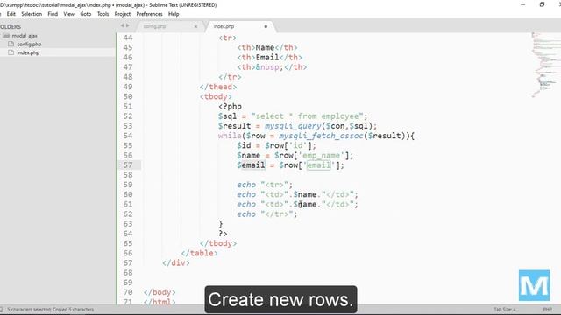Screen dimensions: 561x315
Task: Click 'emp_name' string on line 56
Action: point(322,156)
